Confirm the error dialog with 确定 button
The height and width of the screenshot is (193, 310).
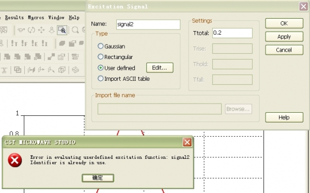coord(98,178)
